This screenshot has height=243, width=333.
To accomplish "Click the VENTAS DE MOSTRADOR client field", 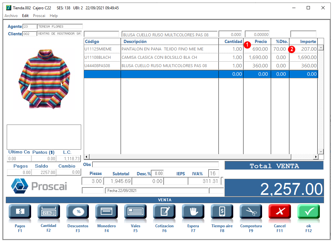I will point(59,34).
